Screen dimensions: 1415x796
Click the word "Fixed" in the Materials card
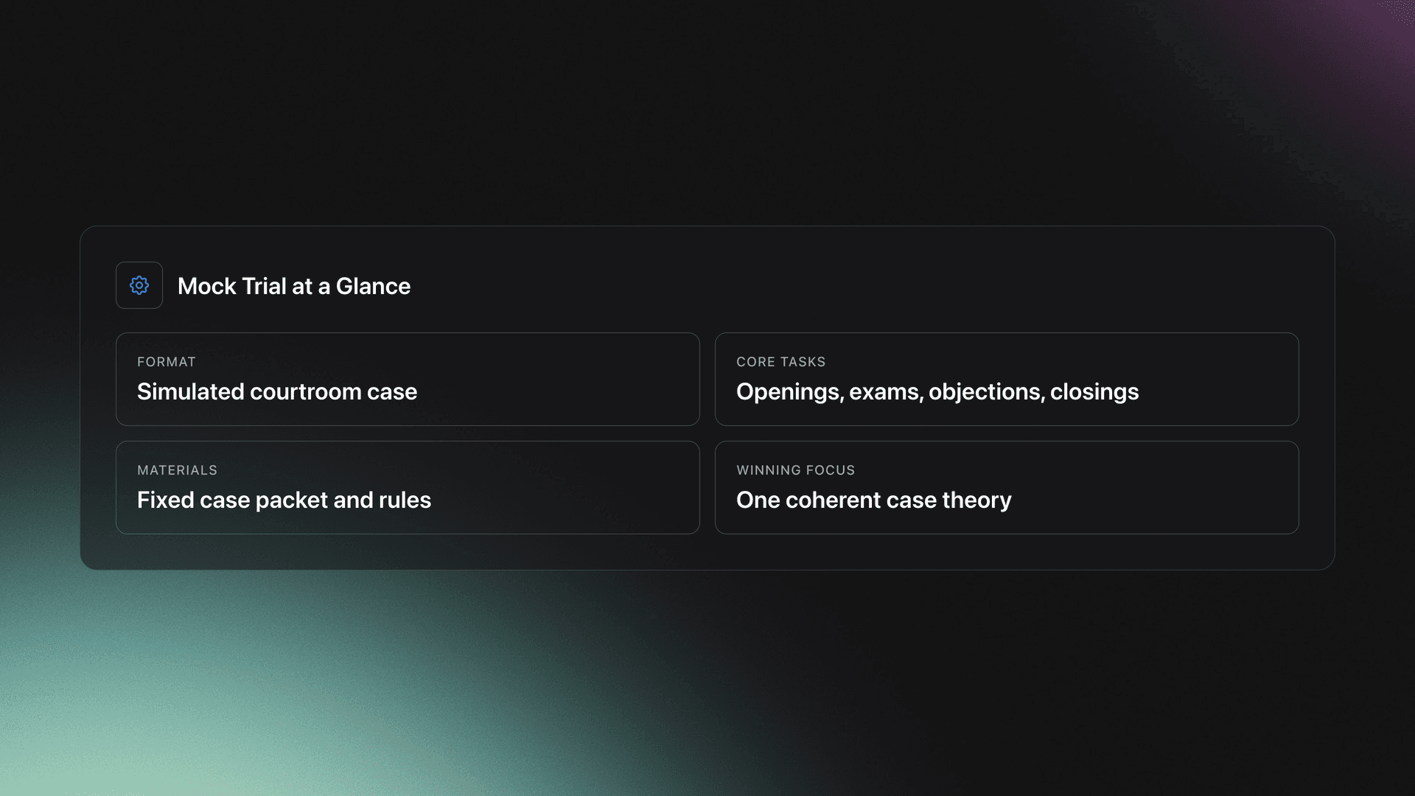point(165,500)
